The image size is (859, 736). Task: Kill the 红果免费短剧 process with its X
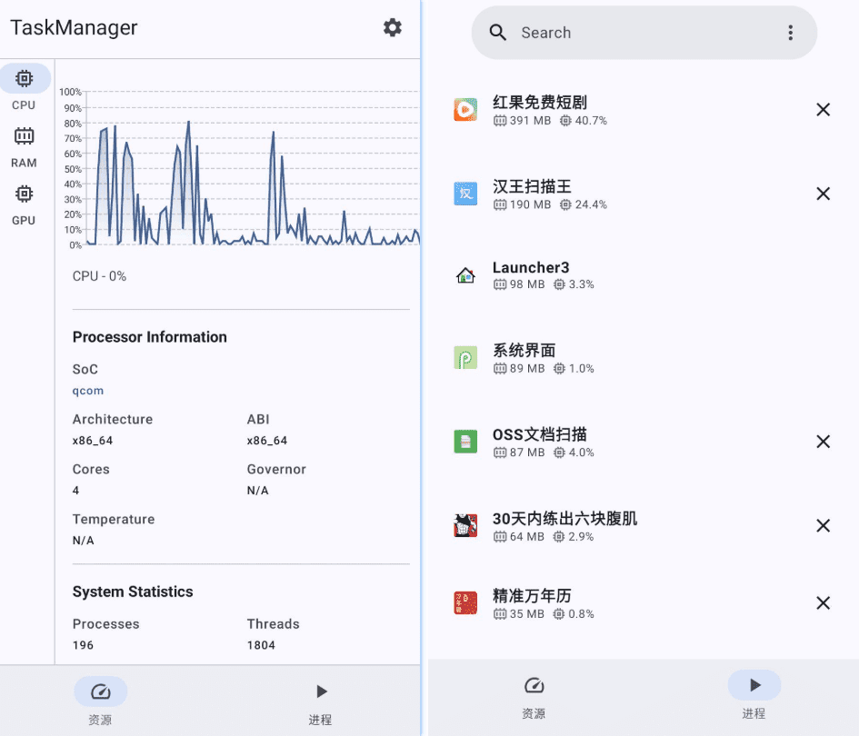click(x=823, y=109)
